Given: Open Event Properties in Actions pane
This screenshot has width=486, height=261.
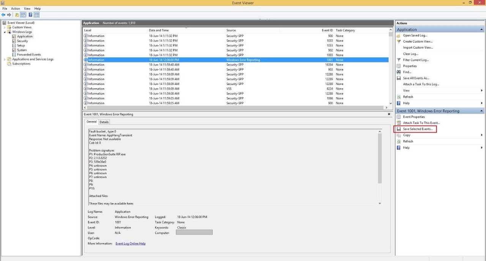Looking at the screenshot, I should coord(414,117).
